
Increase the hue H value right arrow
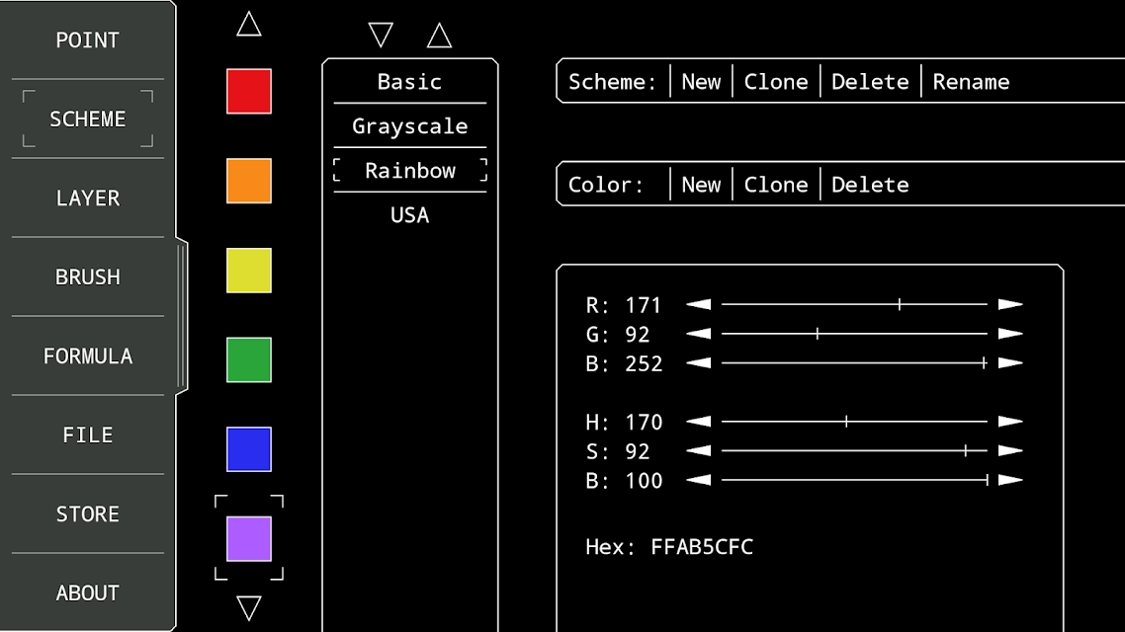(1010, 422)
